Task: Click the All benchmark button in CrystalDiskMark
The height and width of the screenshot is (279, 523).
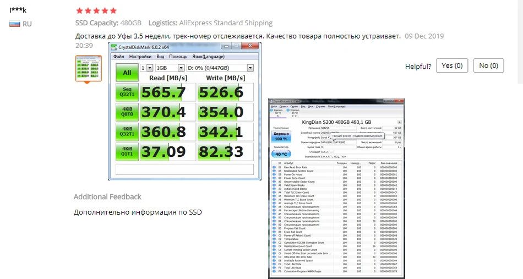Action: 127,73
